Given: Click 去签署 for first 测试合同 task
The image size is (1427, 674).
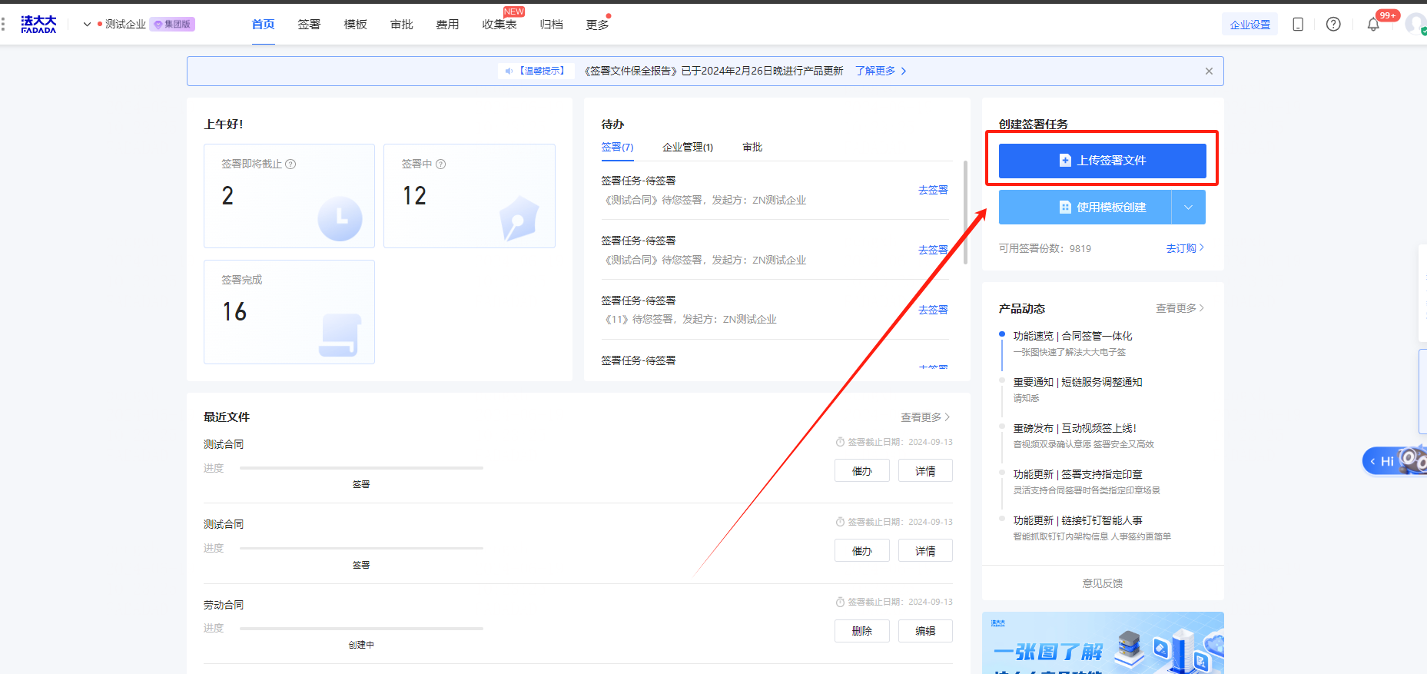Looking at the screenshot, I should [x=933, y=190].
